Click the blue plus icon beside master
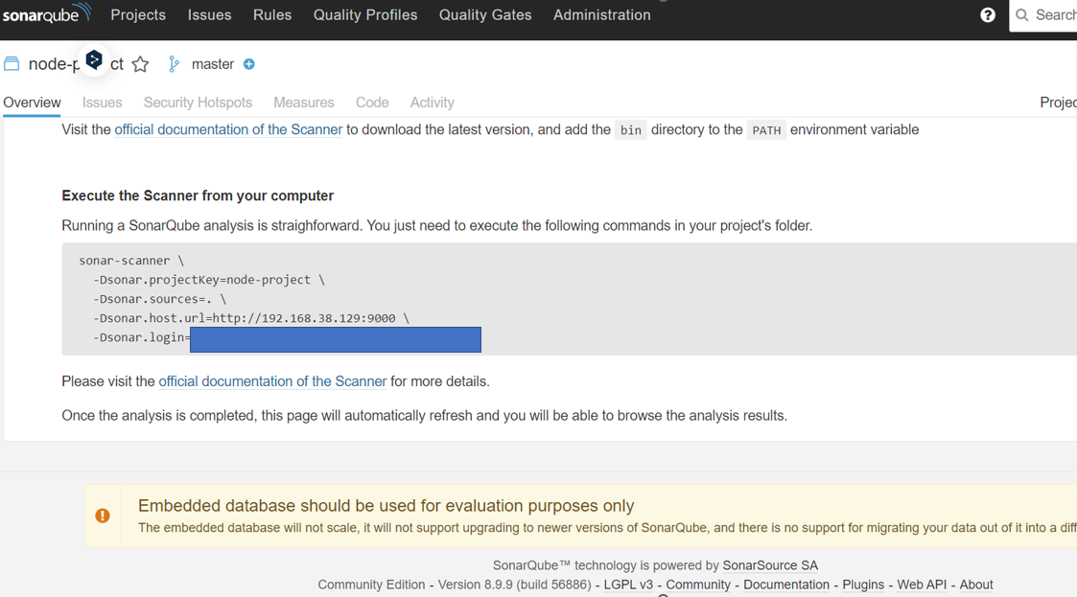Image resolution: width=1077 pixels, height=597 pixels. (x=248, y=64)
